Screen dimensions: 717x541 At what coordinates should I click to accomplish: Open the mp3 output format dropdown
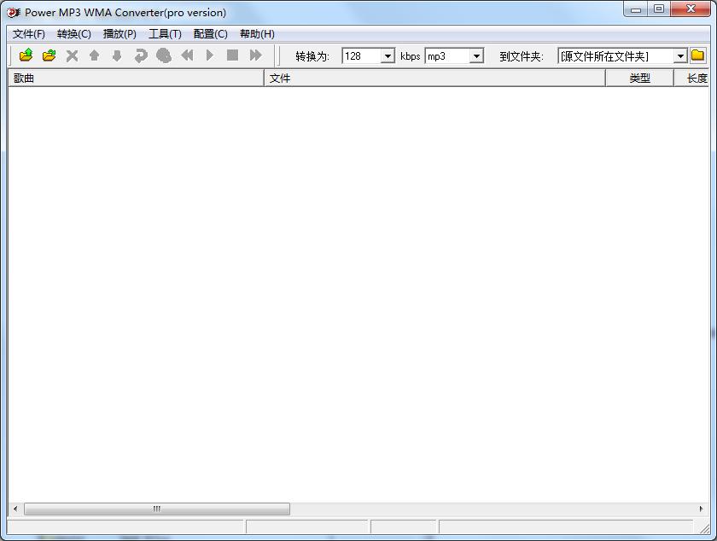pyautogui.click(x=476, y=56)
